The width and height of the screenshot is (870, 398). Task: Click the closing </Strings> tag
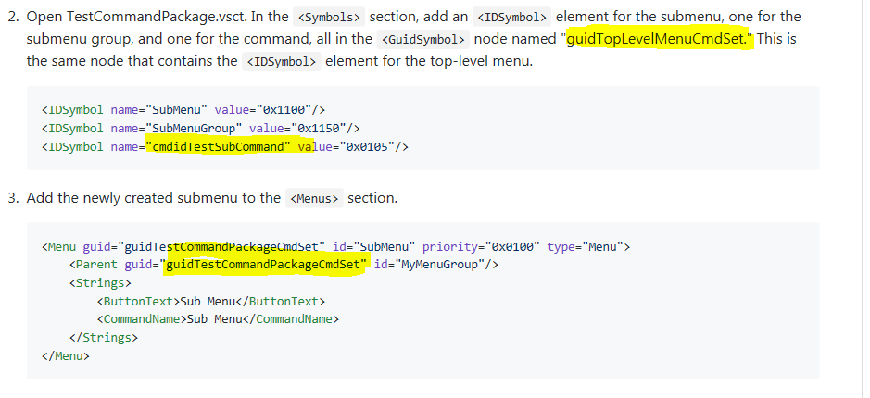click(103, 338)
